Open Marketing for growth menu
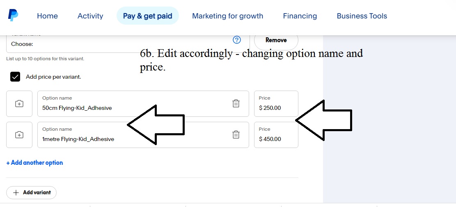This screenshot has height=207, width=456. click(x=227, y=16)
